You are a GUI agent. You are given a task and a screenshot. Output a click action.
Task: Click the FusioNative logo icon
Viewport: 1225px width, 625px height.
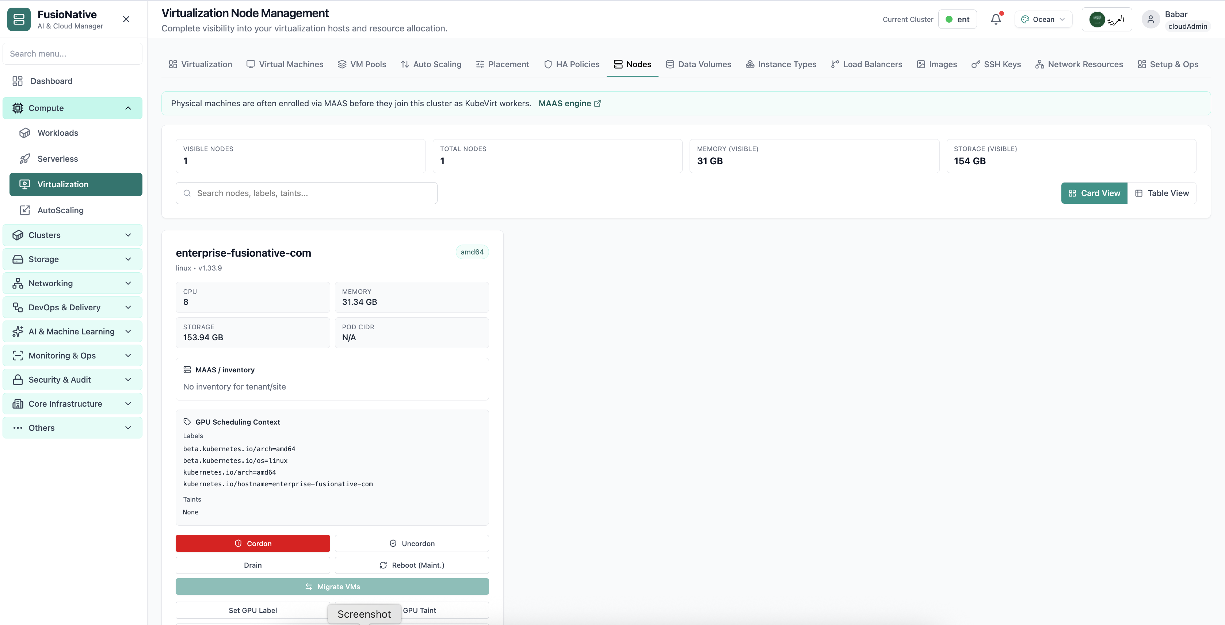tap(19, 19)
